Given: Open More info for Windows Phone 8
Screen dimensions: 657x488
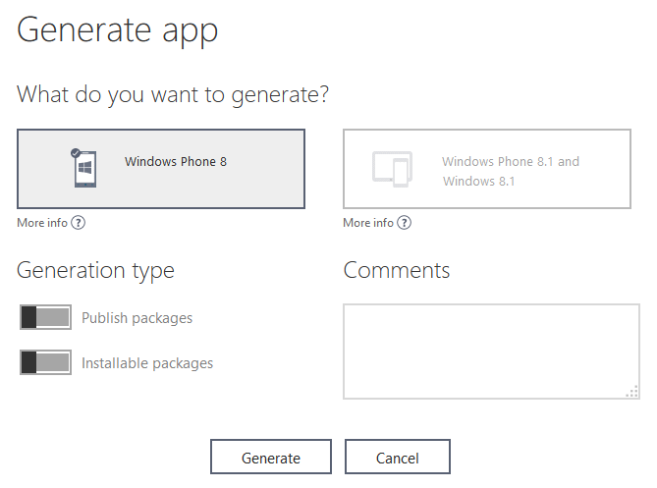Looking at the screenshot, I should pos(42,223).
